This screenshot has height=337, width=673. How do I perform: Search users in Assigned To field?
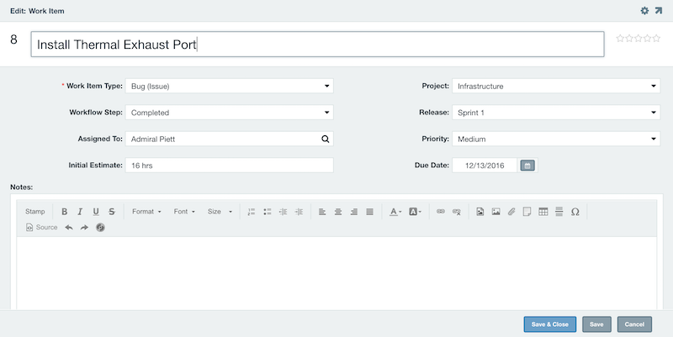[x=326, y=139]
